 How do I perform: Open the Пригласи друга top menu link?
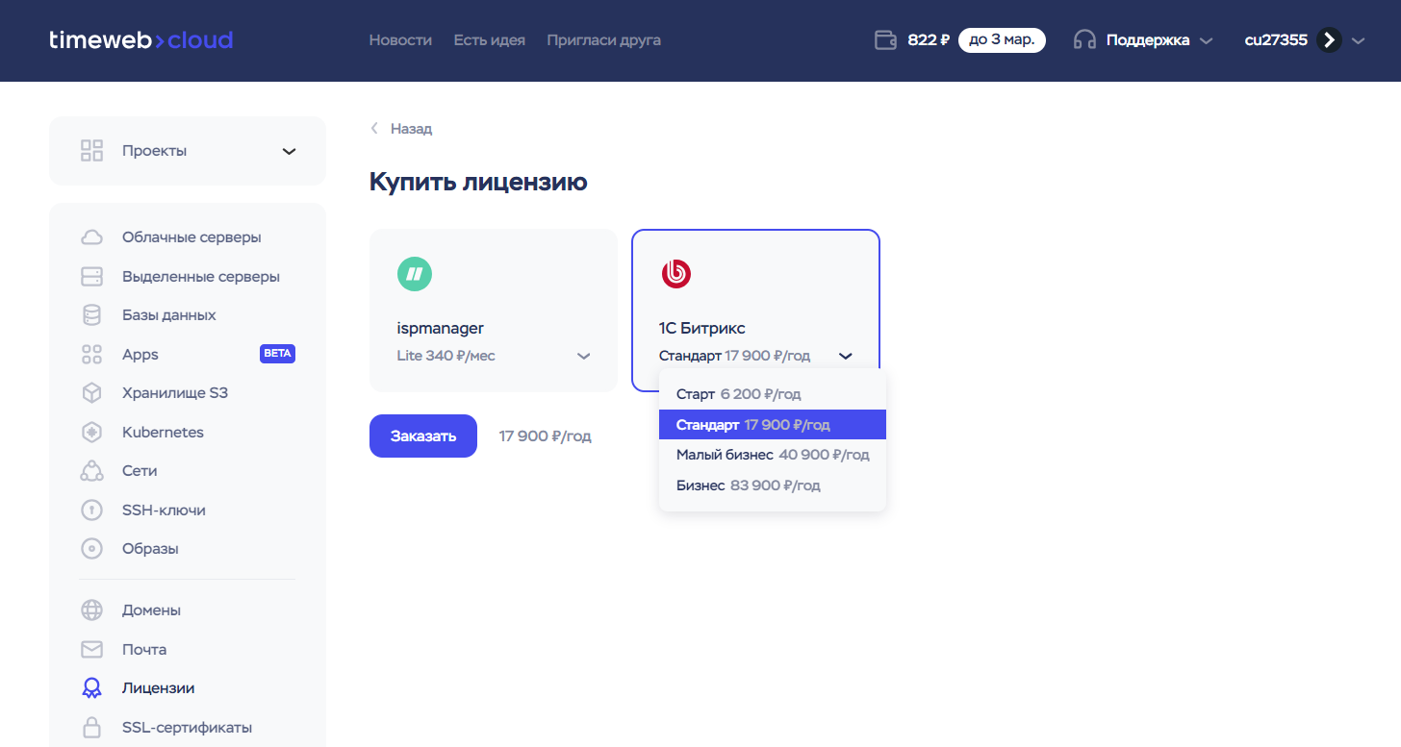[x=604, y=40]
